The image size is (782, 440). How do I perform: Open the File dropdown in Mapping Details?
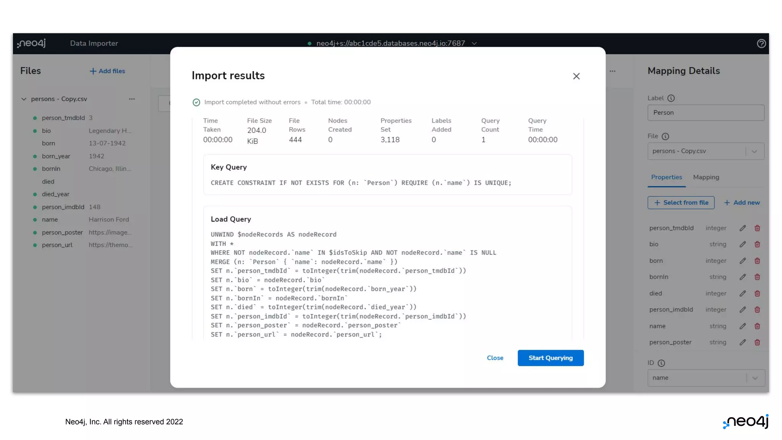tap(754, 151)
